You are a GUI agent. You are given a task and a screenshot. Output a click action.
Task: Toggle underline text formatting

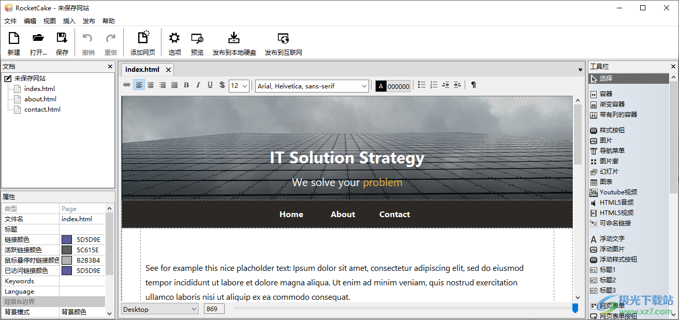[x=210, y=85]
